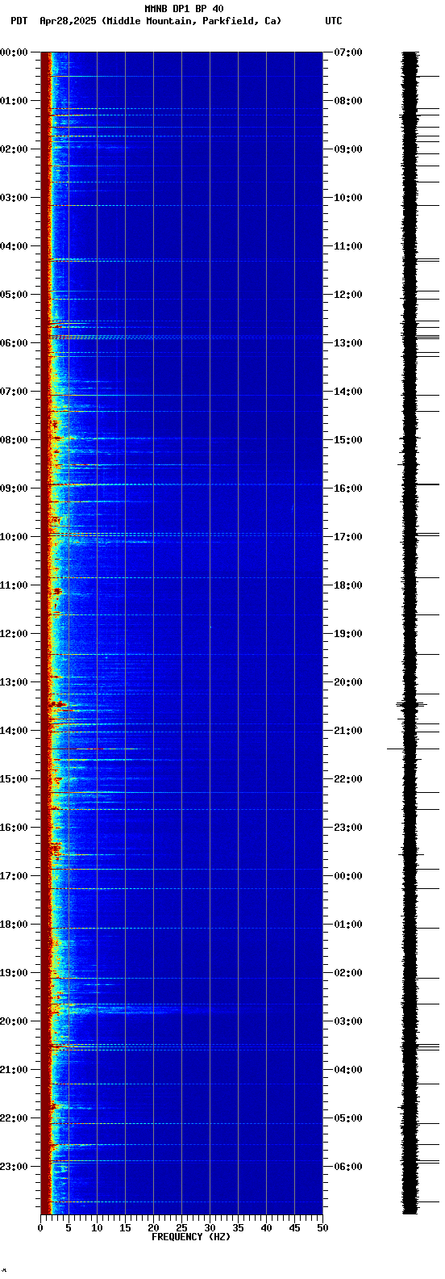Click the '01:00' label on the PDT axis
This screenshot has height=1279, width=445.
(15, 101)
